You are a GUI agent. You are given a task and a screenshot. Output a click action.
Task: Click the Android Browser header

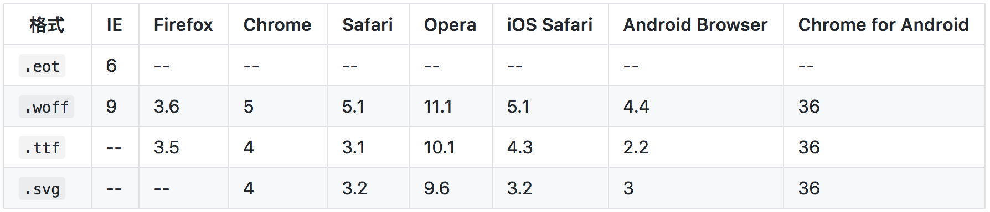click(695, 25)
